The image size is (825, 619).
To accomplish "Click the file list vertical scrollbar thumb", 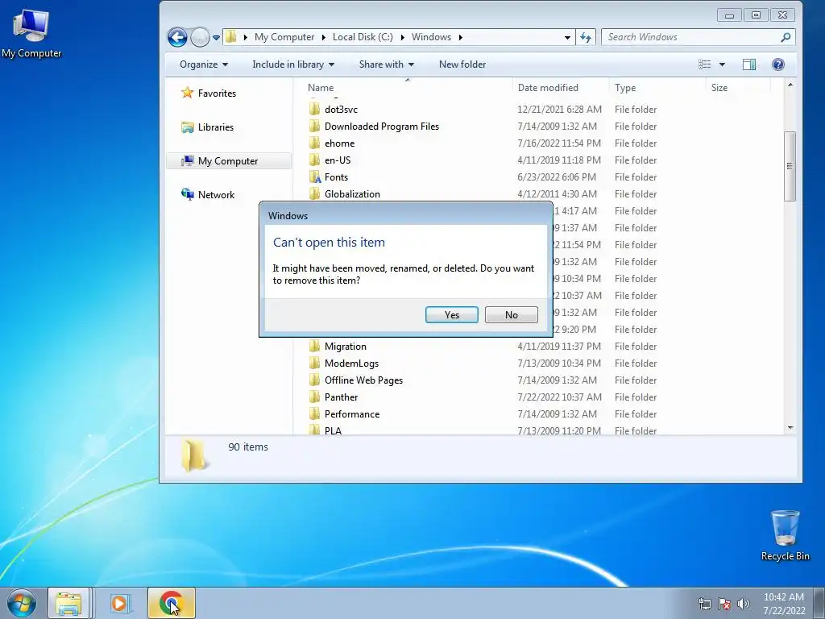I will pos(790,166).
